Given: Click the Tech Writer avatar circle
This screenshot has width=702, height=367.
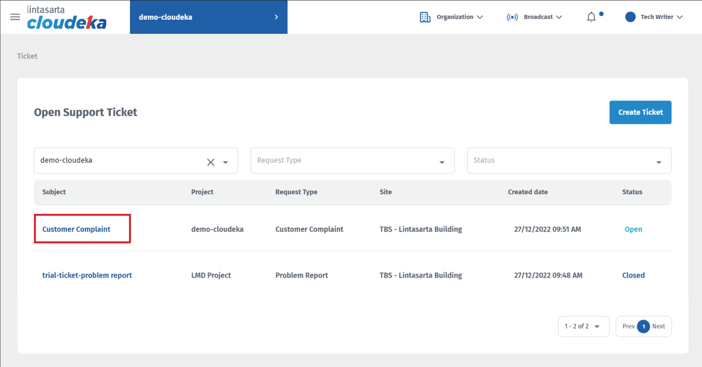Looking at the screenshot, I should click(630, 17).
